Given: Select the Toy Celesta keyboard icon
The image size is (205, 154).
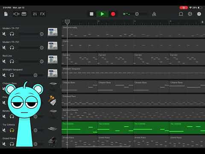Looking at the screenshot, I should tap(53, 129).
